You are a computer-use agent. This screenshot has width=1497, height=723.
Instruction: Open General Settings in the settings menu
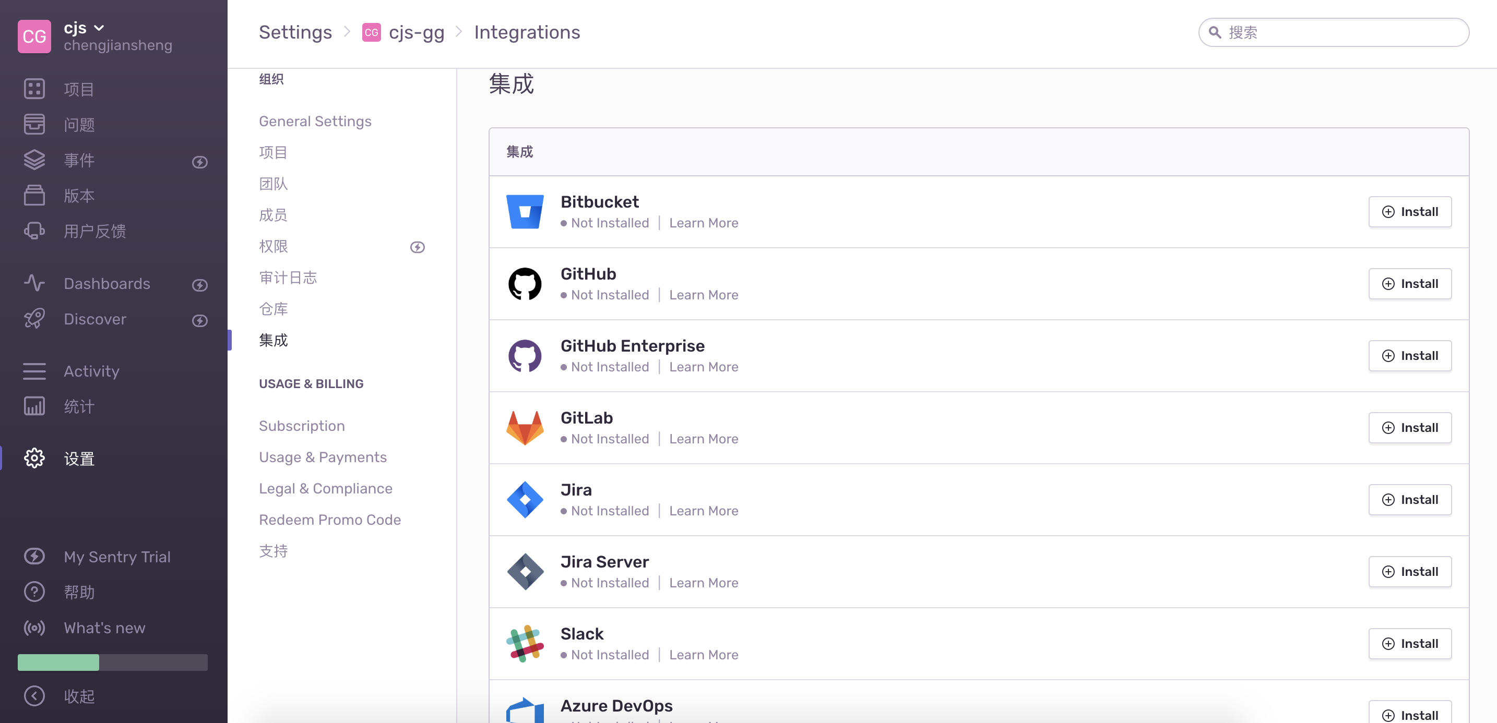tap(315, 121)
